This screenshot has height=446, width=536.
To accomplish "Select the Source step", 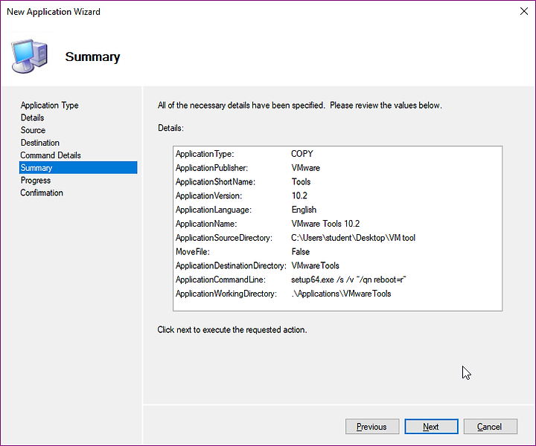I will [x=33, y=130].
